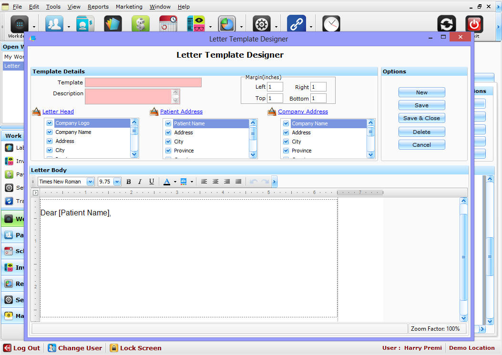
Task: Open the pie chart reports icon
Action: tap(227, 23)
